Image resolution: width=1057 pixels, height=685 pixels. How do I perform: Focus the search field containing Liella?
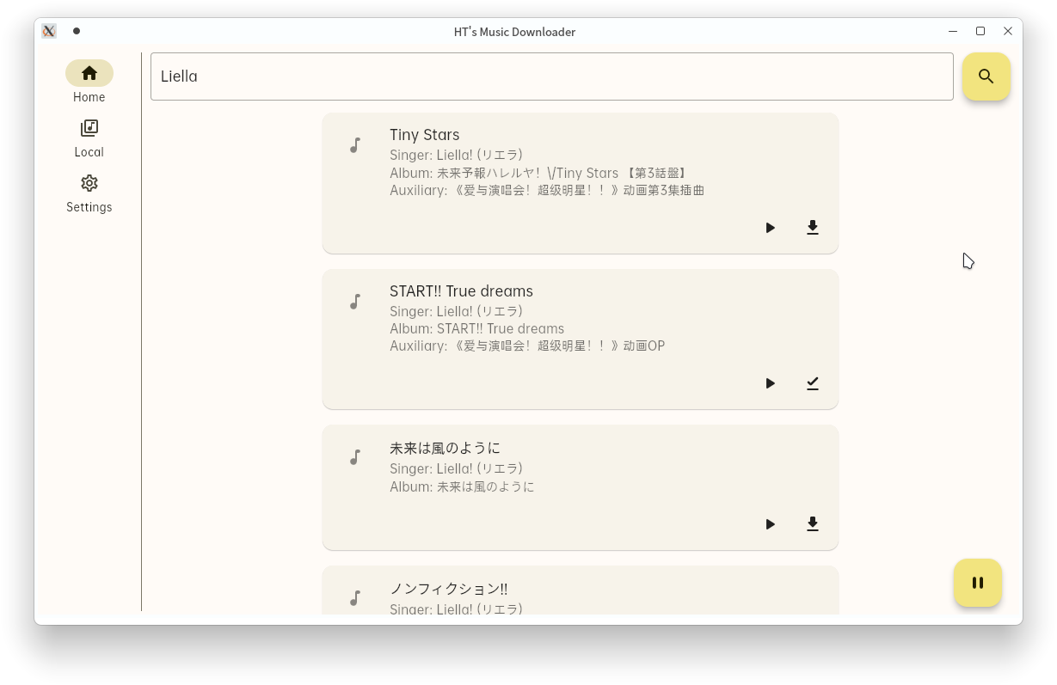551,76
